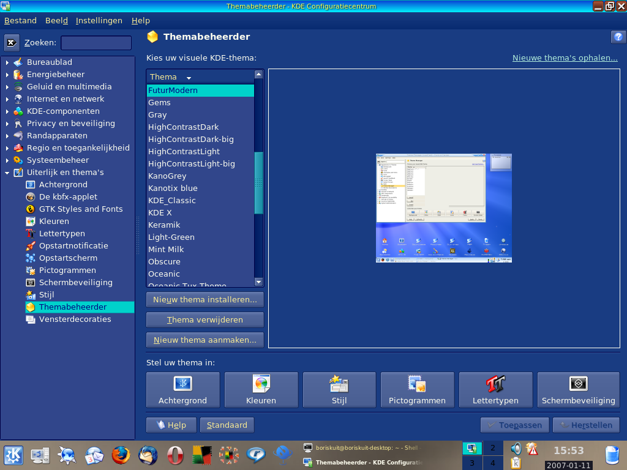This screenshot has height=470, width=627.
Task: Select Internet en netwerk icon
Action: coord(18,99)
